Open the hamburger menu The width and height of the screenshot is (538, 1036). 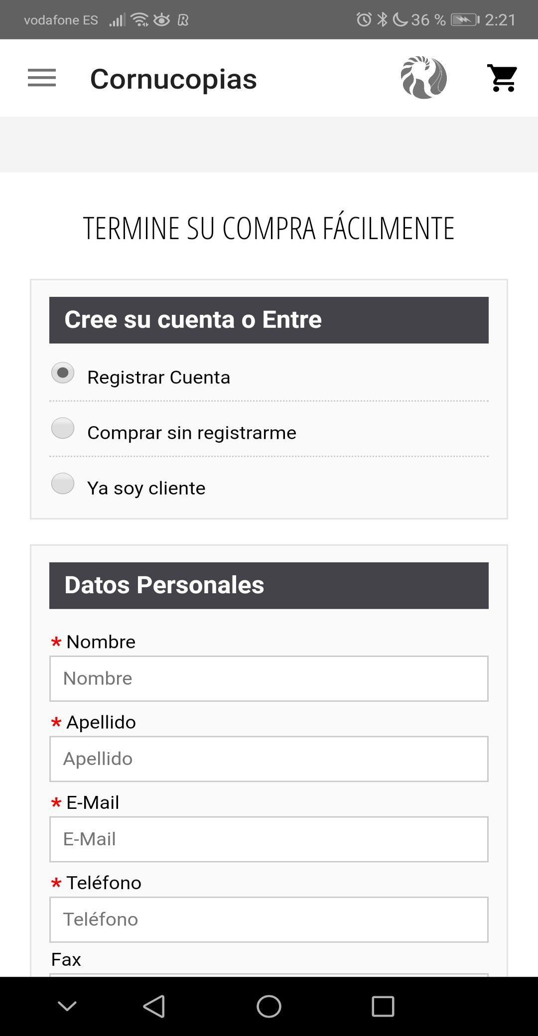pyautogui.click(x=42, y=78)
